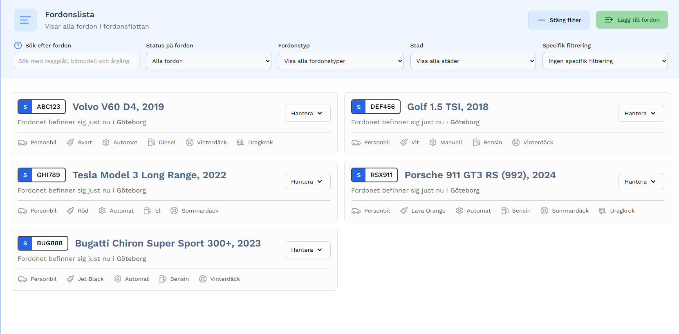This screenshot has height=334, width=679.
Task: Click the Diesel fuel pump icon
Action: click(151, 142)
